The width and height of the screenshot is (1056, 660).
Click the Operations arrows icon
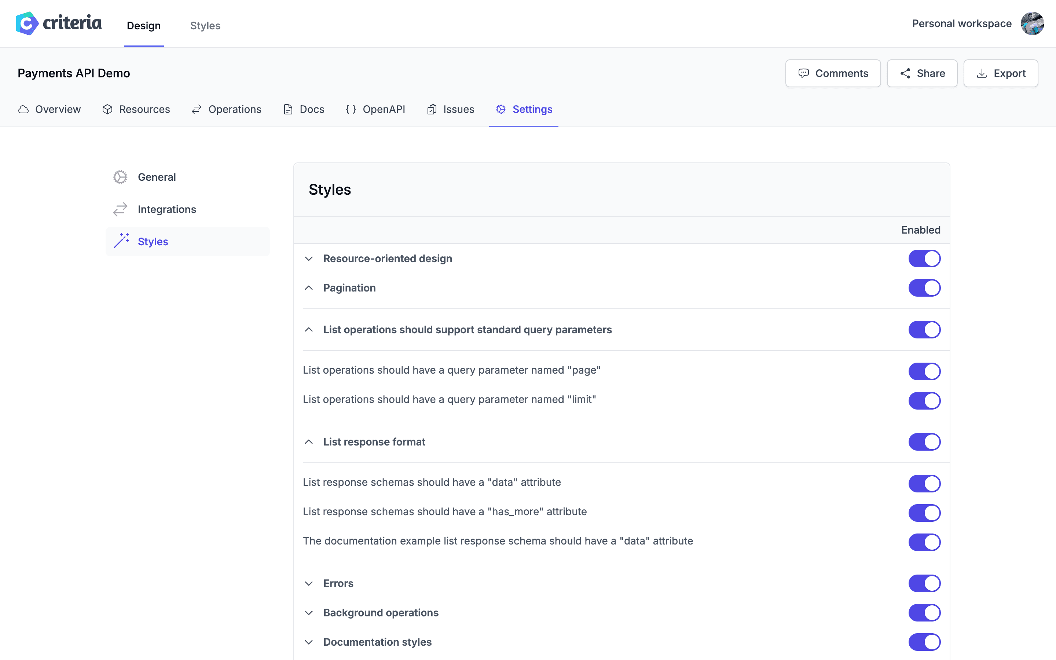(196, 109)
